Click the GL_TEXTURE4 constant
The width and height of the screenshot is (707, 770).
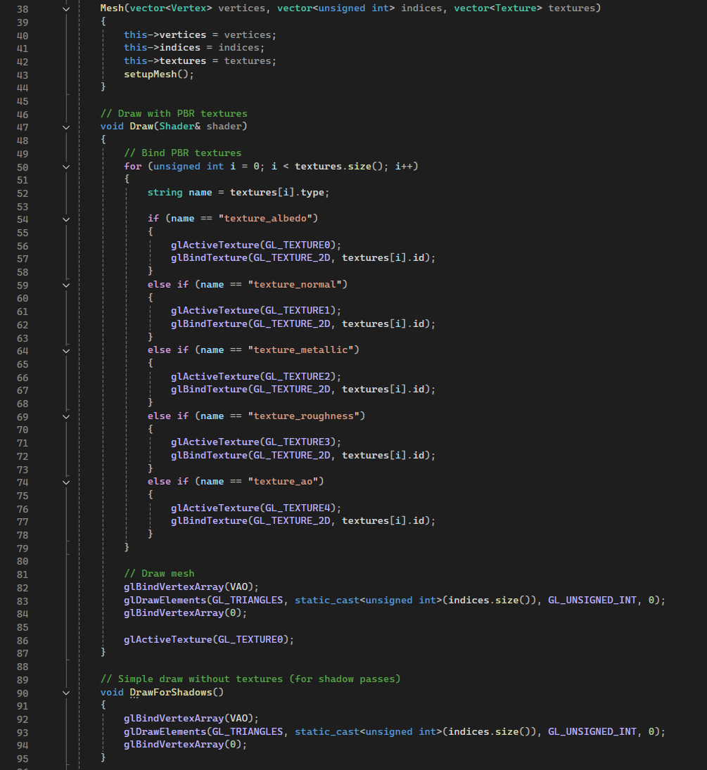[302, 508]
